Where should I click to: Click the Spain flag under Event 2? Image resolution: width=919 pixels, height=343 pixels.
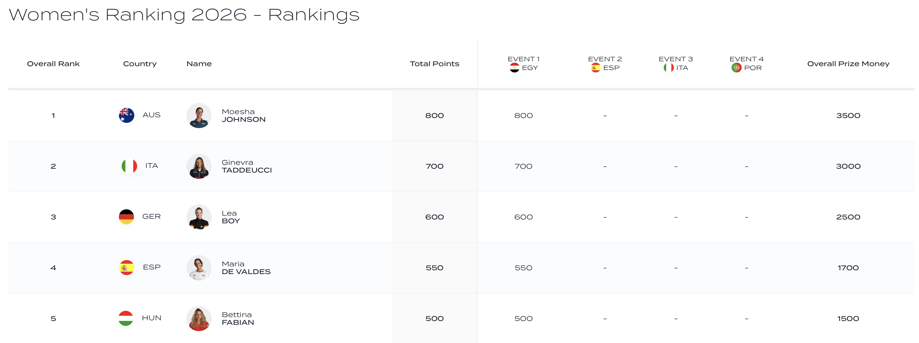pyautogui.click(x=595, y=68)
